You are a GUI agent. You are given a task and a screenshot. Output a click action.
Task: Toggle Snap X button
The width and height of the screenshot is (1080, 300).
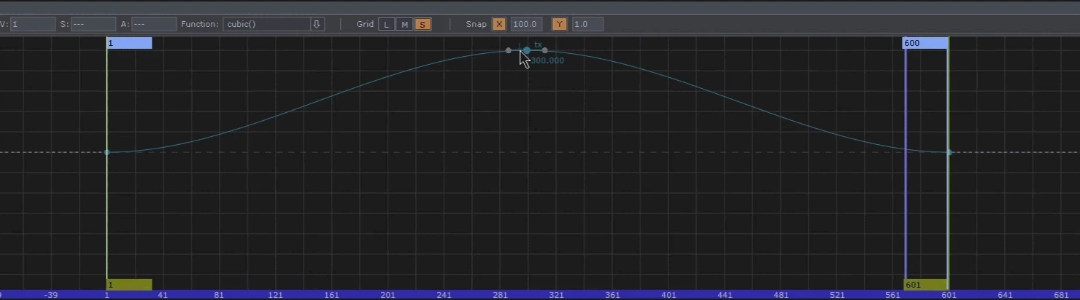499,24
